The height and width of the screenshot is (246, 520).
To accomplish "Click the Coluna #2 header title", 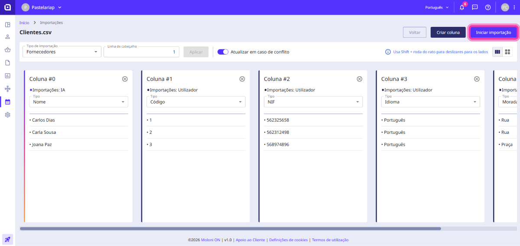I will (x=277, y=79).
